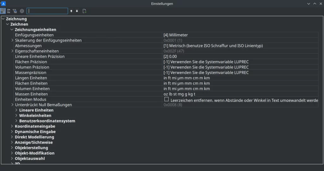Click the filter settings icon
This screenshot has height=171, width=324.
[x=15, y=11]
